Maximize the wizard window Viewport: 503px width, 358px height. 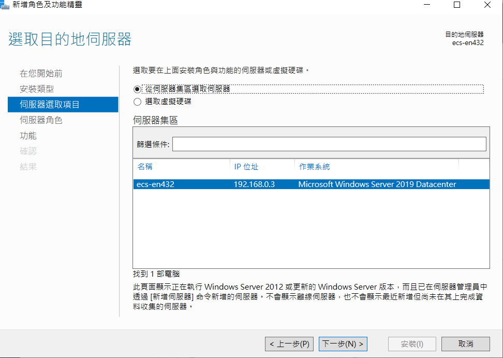[x=457, y=5]
